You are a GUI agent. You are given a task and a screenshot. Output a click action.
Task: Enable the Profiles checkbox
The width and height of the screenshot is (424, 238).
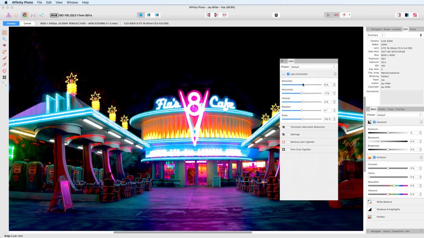point(374,217)
